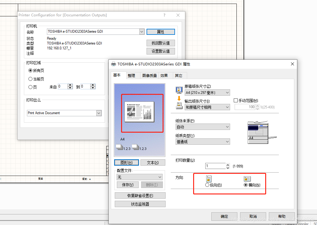The height and width of the screenshot is (225, 317).
Task: Increase the print quantity spinner
Action: point(228,165)
